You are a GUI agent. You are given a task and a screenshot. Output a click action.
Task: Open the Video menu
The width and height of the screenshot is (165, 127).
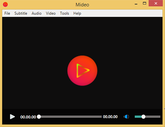(51, 13)
